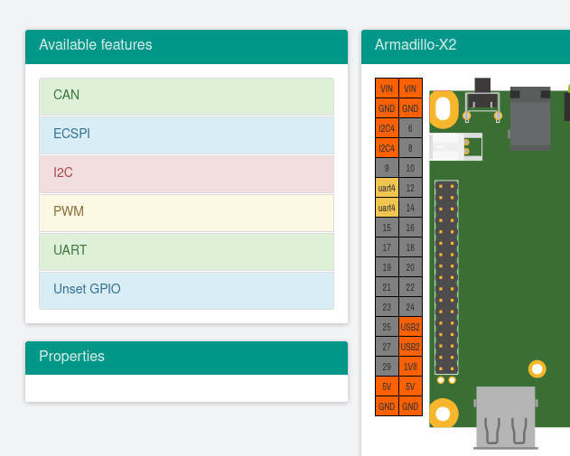Select pin 24 cell
Image resolution: width=570 pixels, height=456 pixels.
point(410,307)
